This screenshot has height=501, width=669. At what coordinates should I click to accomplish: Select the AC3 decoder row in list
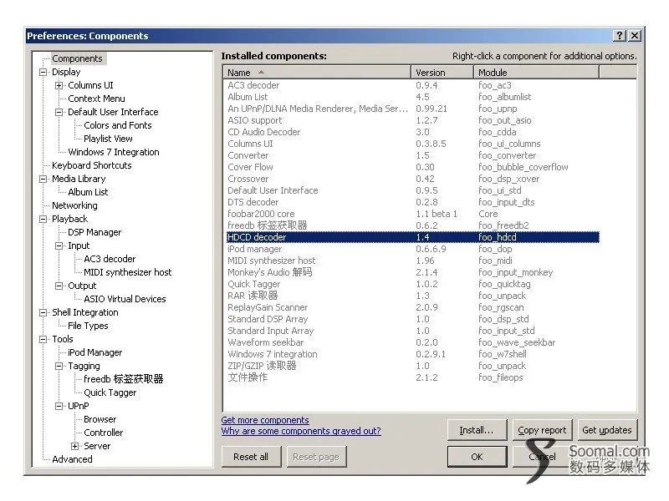(412, 85)
